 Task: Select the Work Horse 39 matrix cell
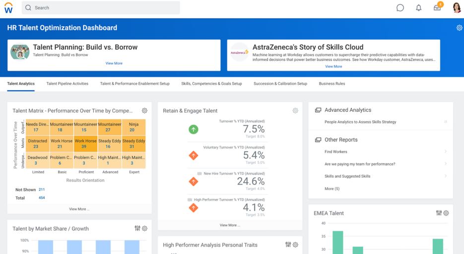point(85,144)
